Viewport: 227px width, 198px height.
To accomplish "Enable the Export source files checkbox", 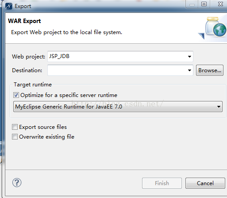I will pyautogui.click(x=15, y=127).
